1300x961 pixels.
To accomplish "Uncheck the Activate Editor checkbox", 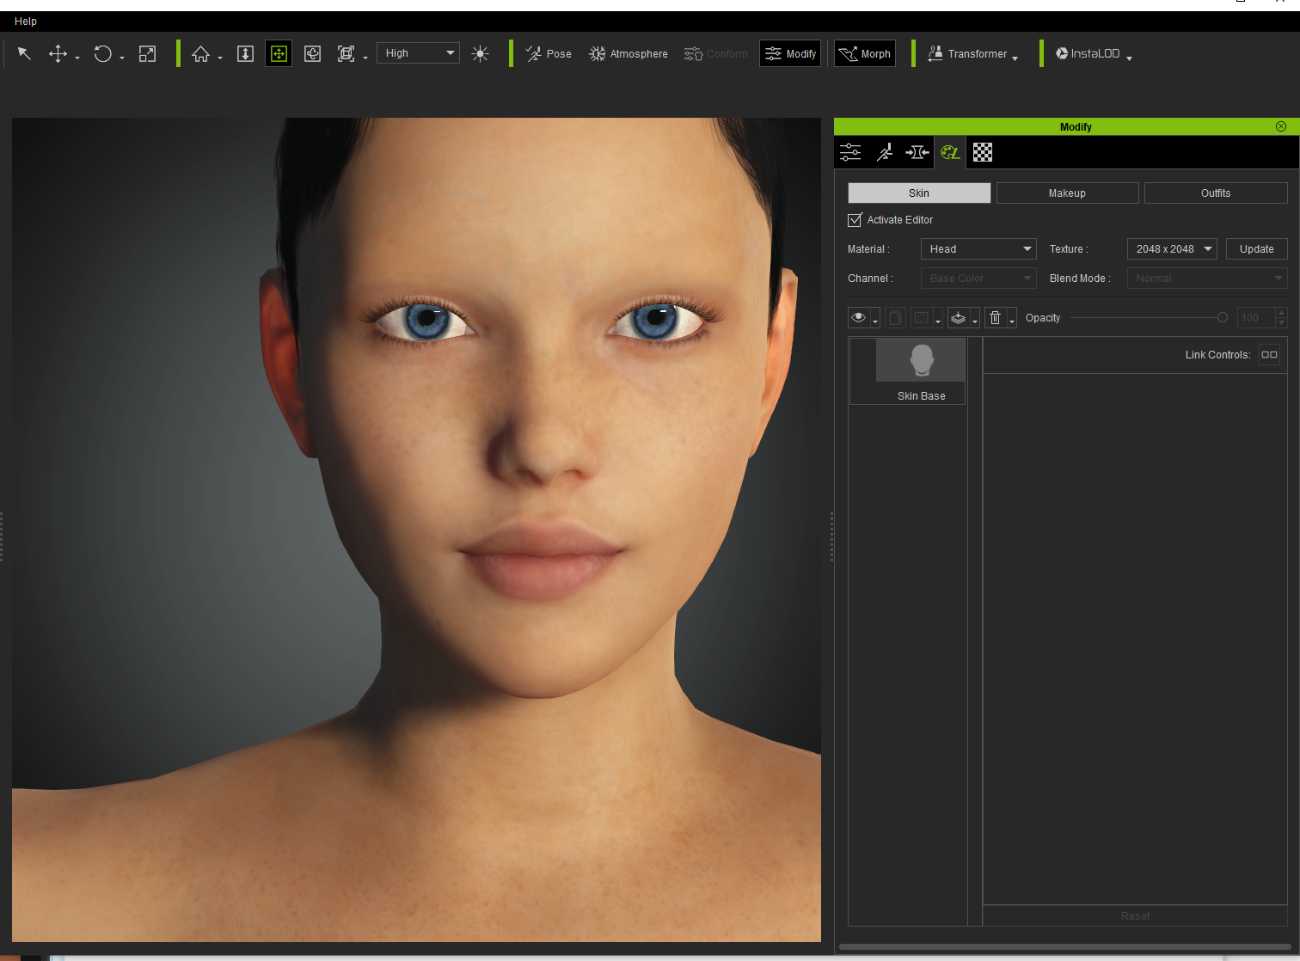I will pos(855,220).
